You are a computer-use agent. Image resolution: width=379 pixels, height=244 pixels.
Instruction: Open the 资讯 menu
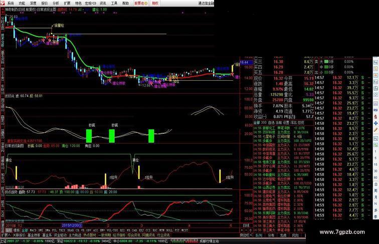click(x=103, y=3)
